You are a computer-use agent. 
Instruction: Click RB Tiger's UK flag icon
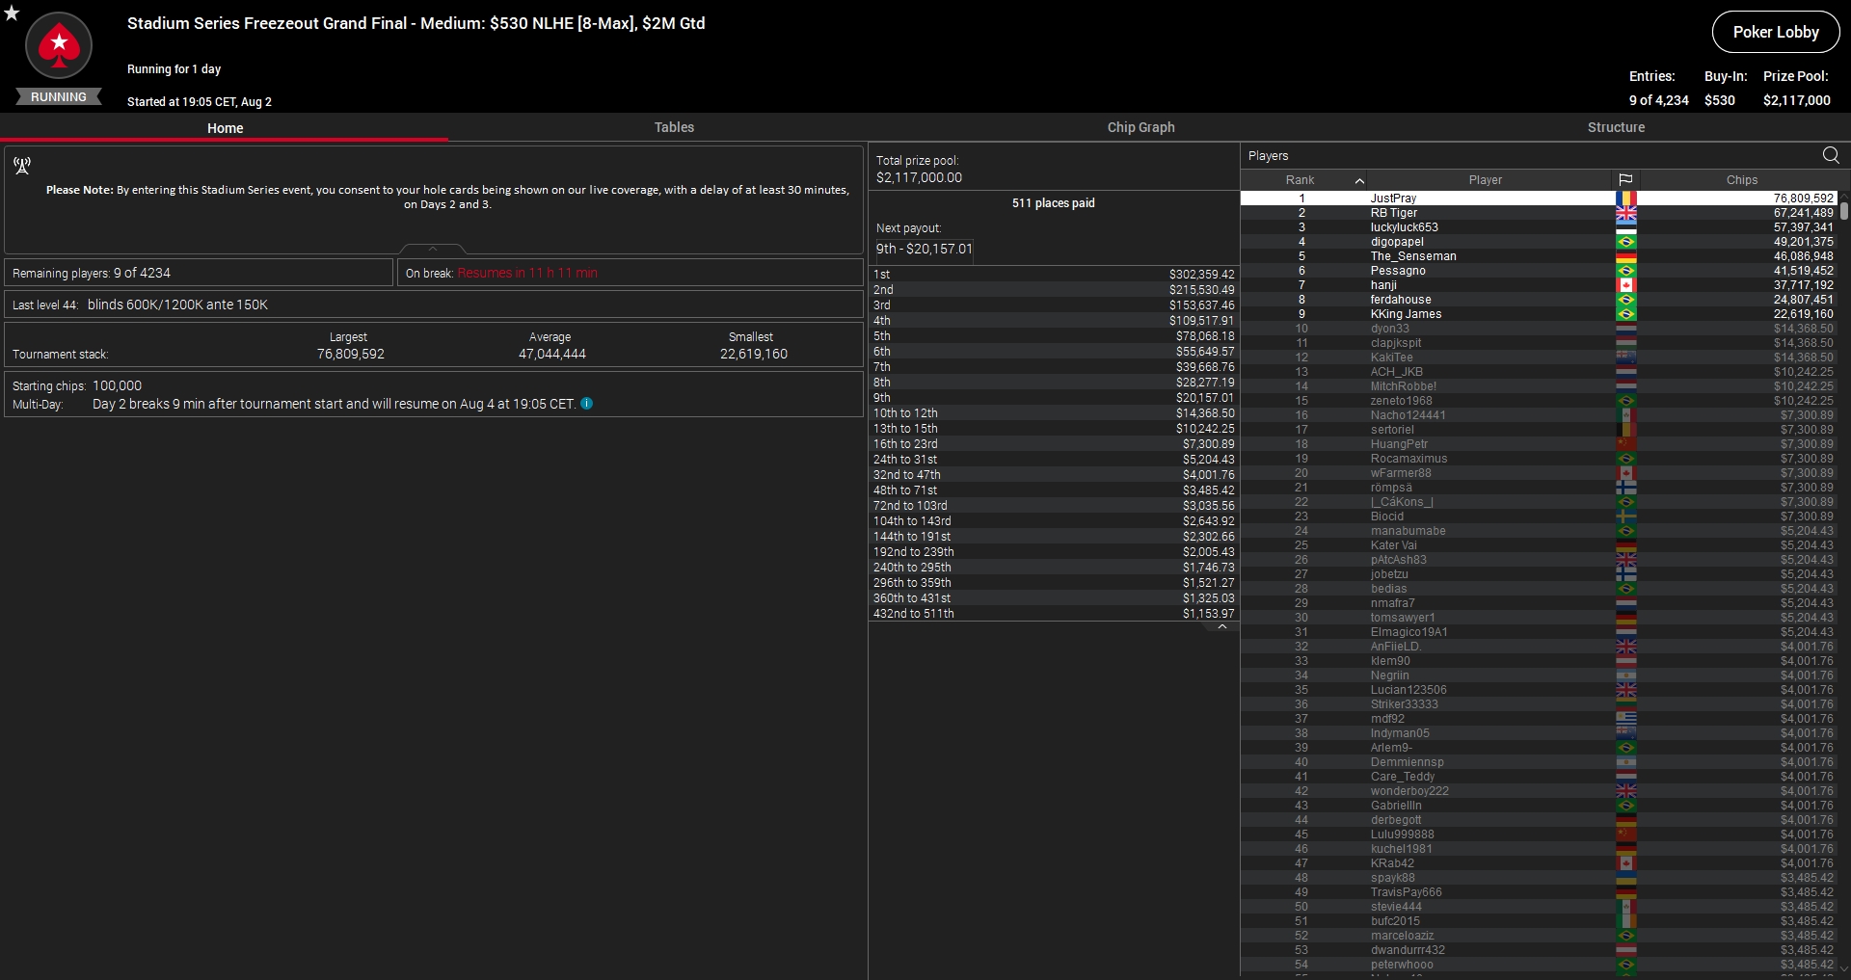[x=1626, y=213]
